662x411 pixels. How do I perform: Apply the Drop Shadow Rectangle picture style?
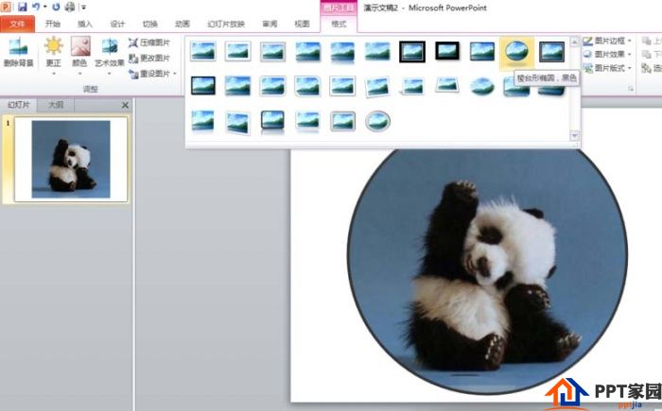point(307,51)
